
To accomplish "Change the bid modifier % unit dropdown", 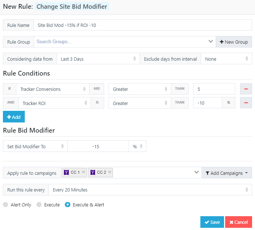I will 138,146.
